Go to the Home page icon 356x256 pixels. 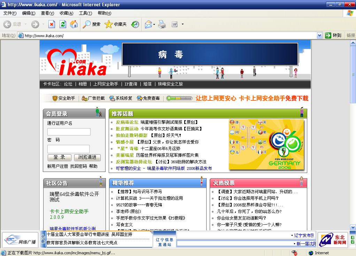pyautogui.click(x=74, y=24)
